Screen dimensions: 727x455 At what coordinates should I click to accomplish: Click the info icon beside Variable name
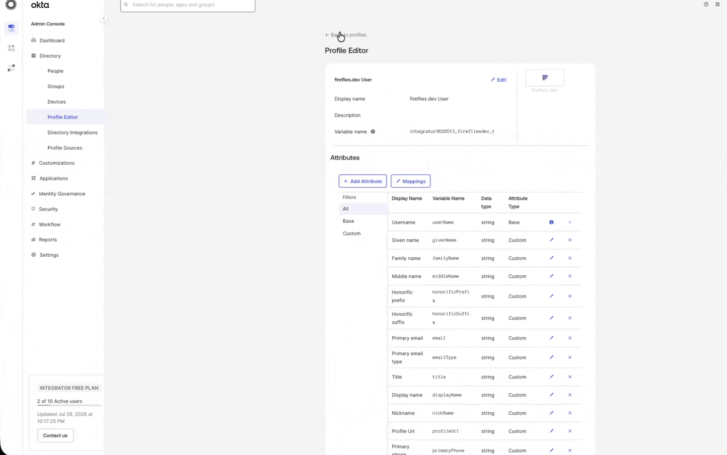[x=373, y=132]
